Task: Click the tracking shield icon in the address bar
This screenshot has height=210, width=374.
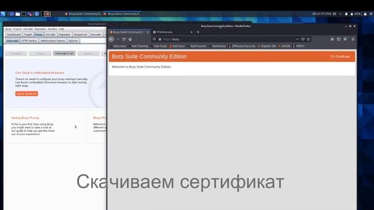Action: click(154, 39)
